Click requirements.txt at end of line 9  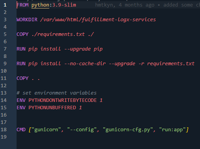(171, 64)
